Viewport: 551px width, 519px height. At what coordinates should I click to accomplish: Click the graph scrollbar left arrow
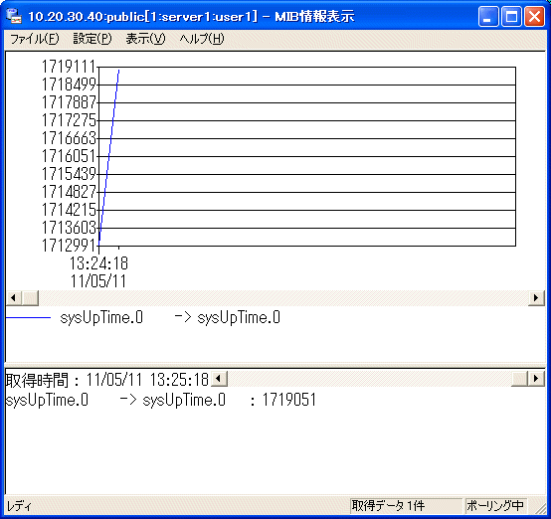[x=13, y=298]
